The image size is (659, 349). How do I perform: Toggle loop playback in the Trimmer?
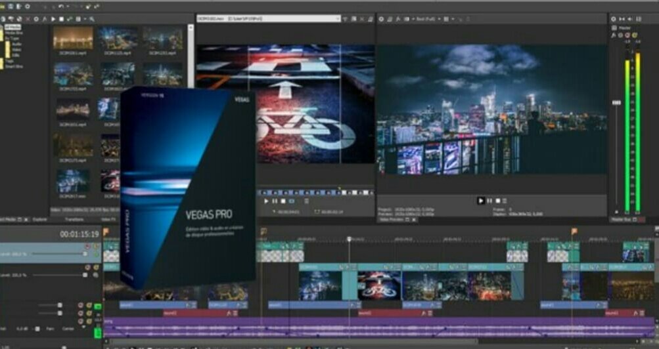tap(292, 201)
